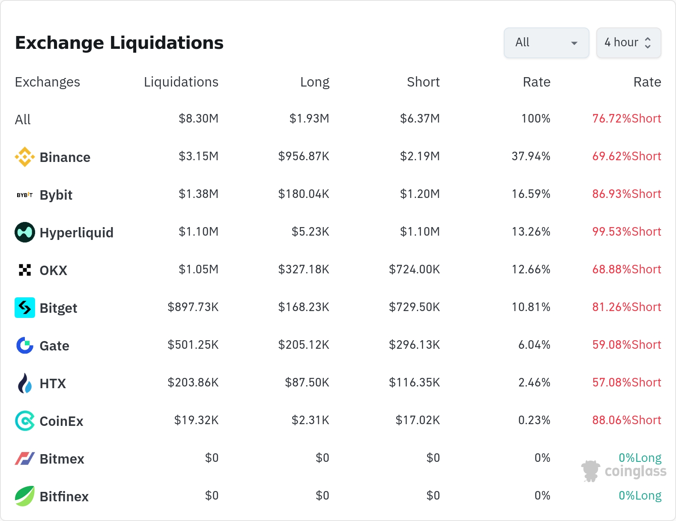Sort by the Liquidations column header
This screenshot has height=521, width=676.
pos(181,82)
